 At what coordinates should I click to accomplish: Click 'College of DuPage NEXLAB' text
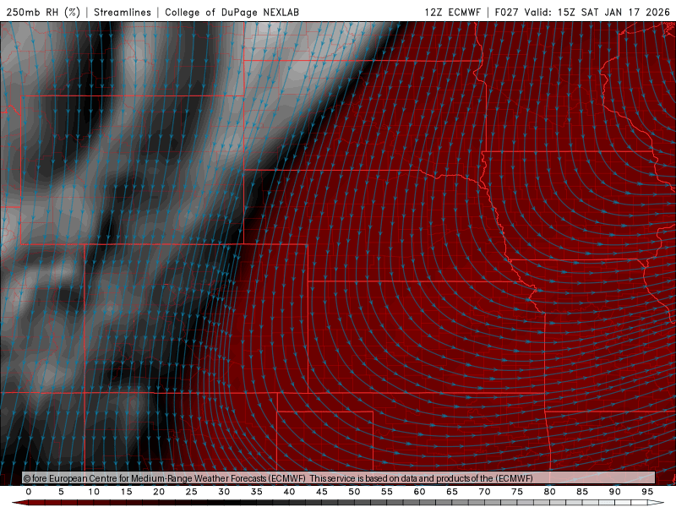(x=232, y=12)
